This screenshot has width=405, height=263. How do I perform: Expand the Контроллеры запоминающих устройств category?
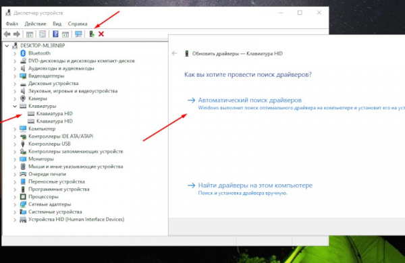tap(15, 152)
